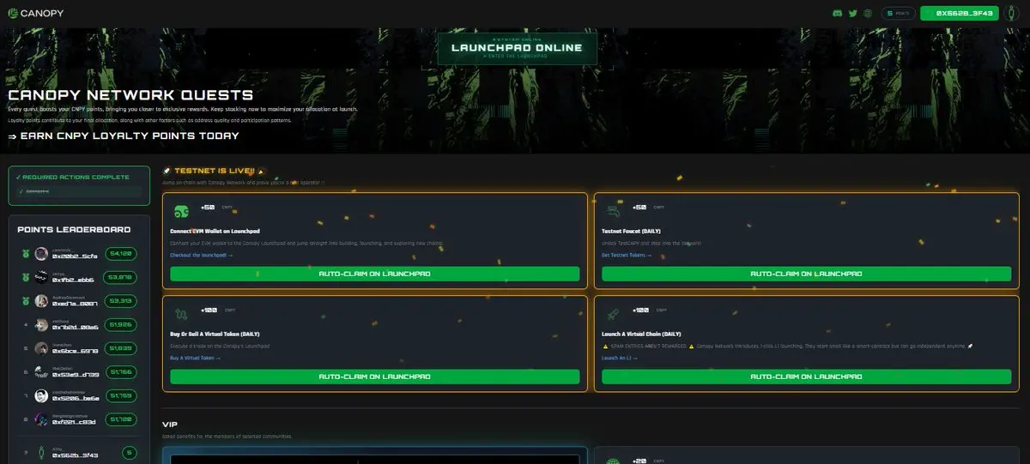1030x464 pixels.
Task: Click the VIP section heading
Action: click(170, 424)
